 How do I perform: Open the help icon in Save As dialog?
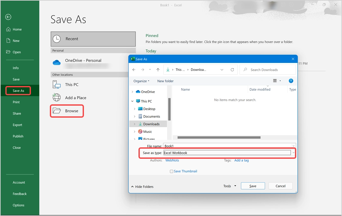[291, 81]
